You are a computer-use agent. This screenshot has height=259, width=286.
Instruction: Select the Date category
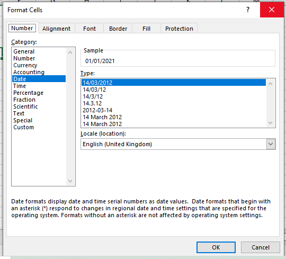point(39,79)
